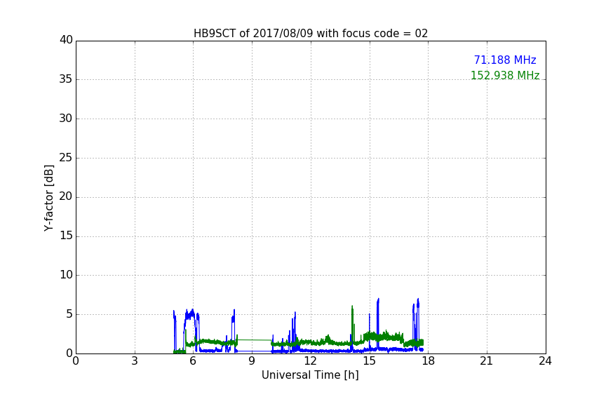This screenshot has height=404, width=606.
Task: Click the y-axis tick label '35'
Action: [66, 79]
